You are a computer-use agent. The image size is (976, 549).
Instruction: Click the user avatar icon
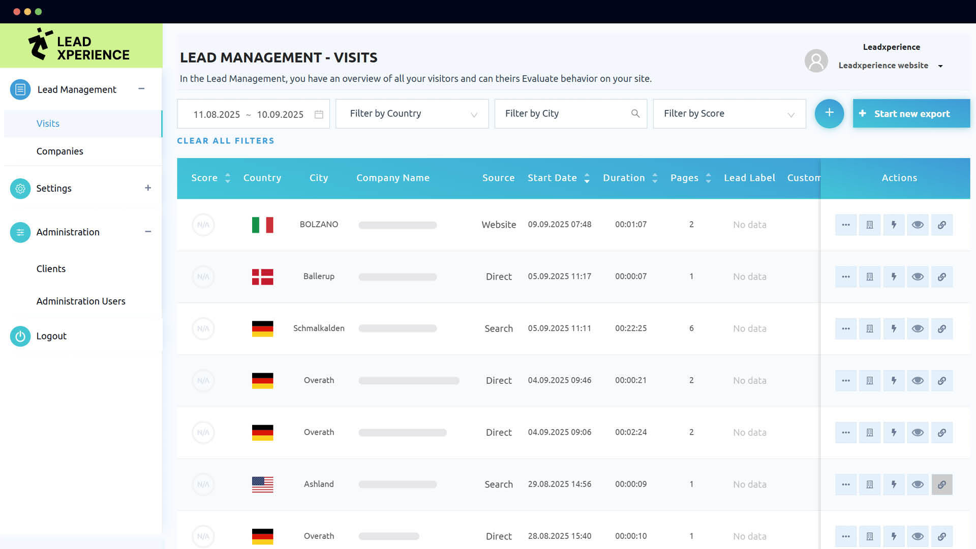tap(816, 61)
